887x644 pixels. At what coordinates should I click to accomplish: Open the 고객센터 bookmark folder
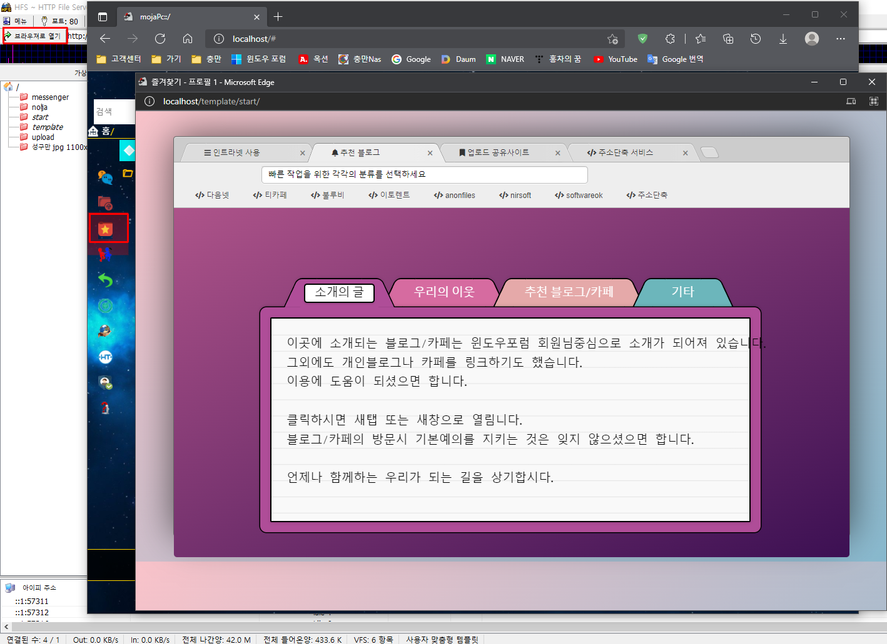pos(119,59)
